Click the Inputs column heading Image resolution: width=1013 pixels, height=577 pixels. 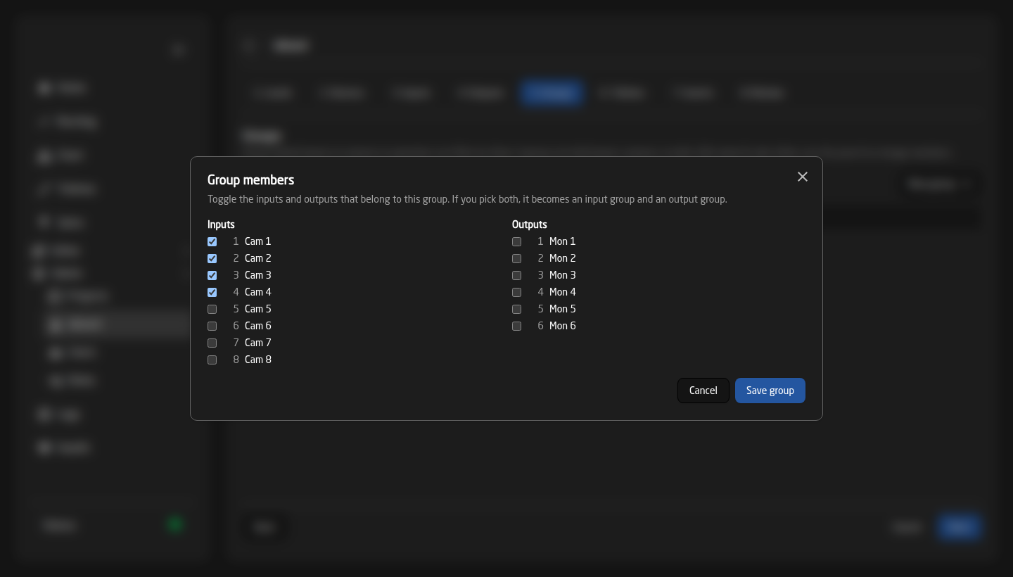point(221,224)
